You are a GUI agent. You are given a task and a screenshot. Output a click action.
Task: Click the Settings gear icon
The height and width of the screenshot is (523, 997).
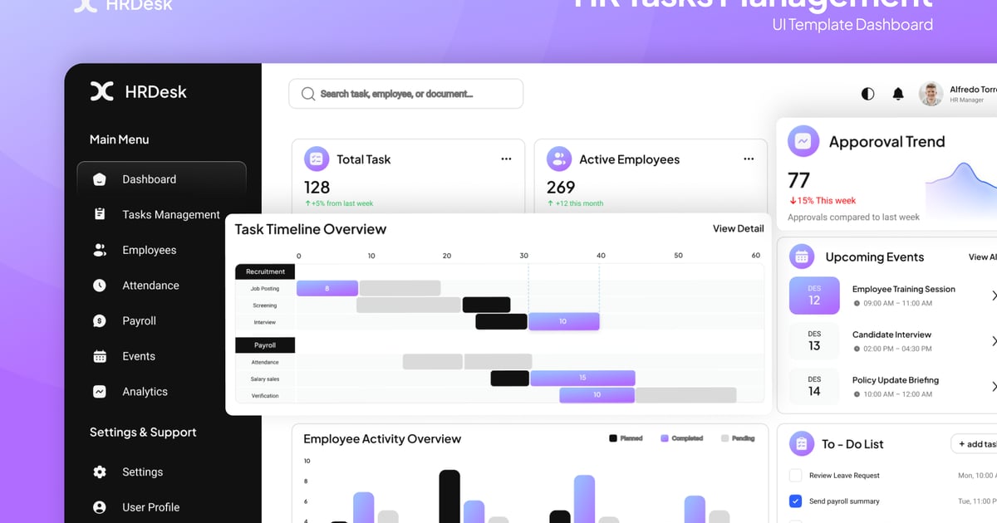[x=100, y=472]
